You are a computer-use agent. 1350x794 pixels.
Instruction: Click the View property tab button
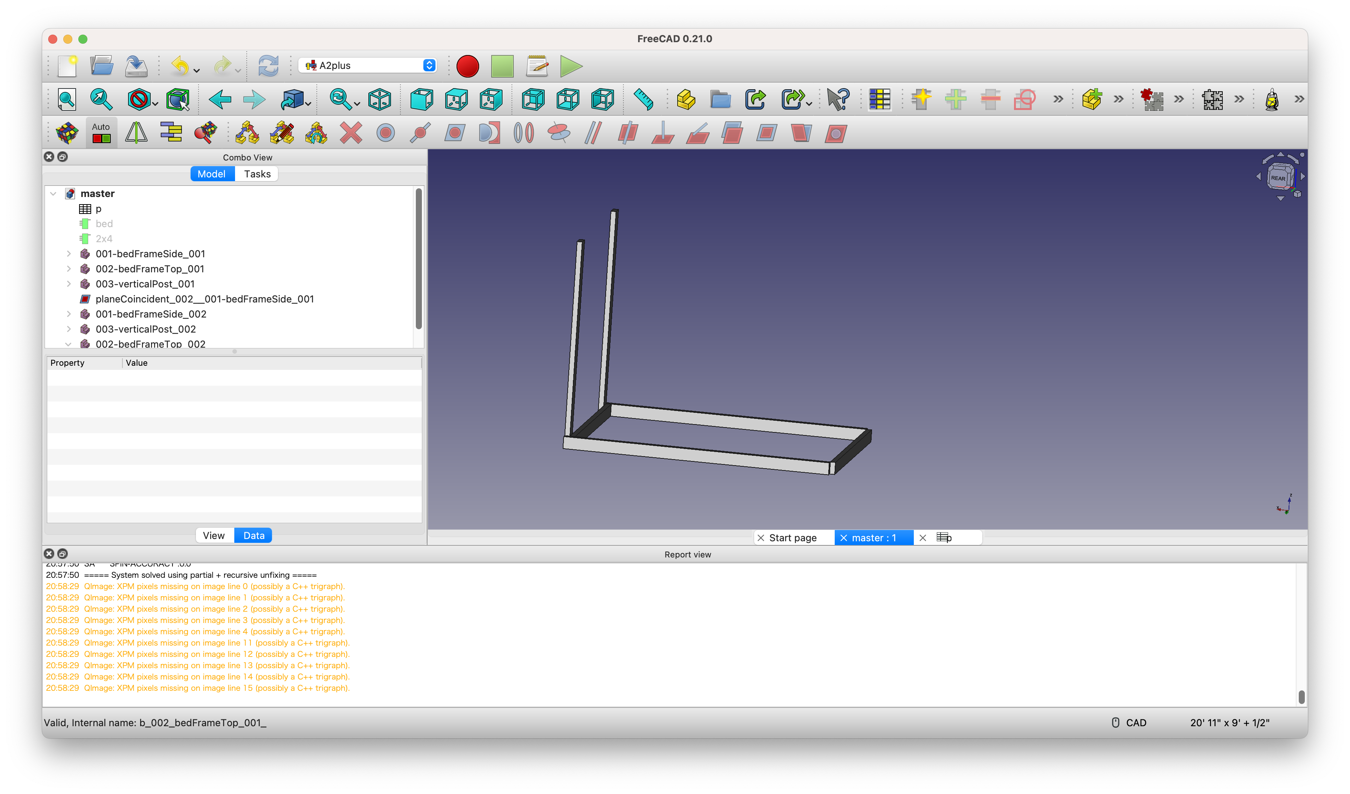[x=214, y=536]
